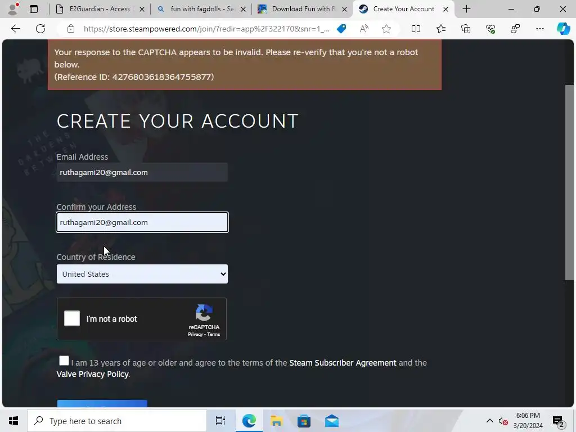The height and width of the screenshot is (432, 576).
Task: Close the E2Guardian tab
Action: [x=142, y=9]
